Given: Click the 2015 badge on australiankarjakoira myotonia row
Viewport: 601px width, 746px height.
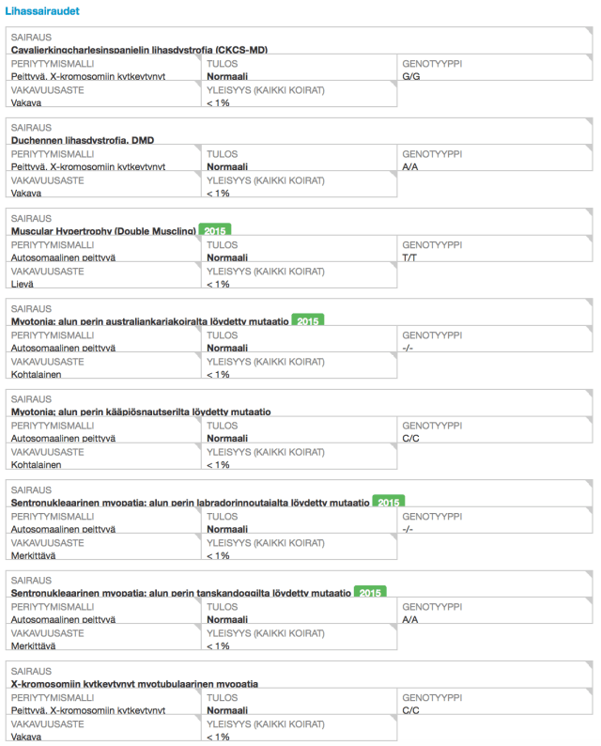Looking at the screenshot, I should point(308,321).
